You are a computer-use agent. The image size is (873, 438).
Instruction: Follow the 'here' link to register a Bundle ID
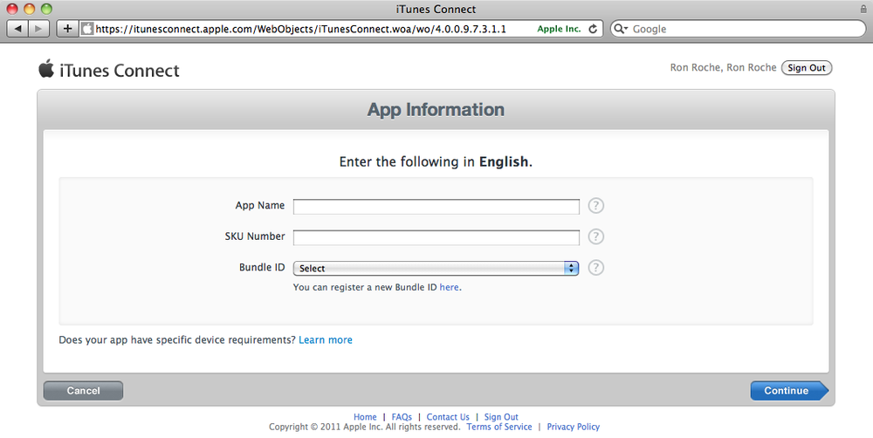(x=449, y=287)
